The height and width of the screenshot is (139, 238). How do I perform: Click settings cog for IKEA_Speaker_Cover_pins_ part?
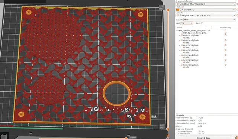[x=225, y=33]
